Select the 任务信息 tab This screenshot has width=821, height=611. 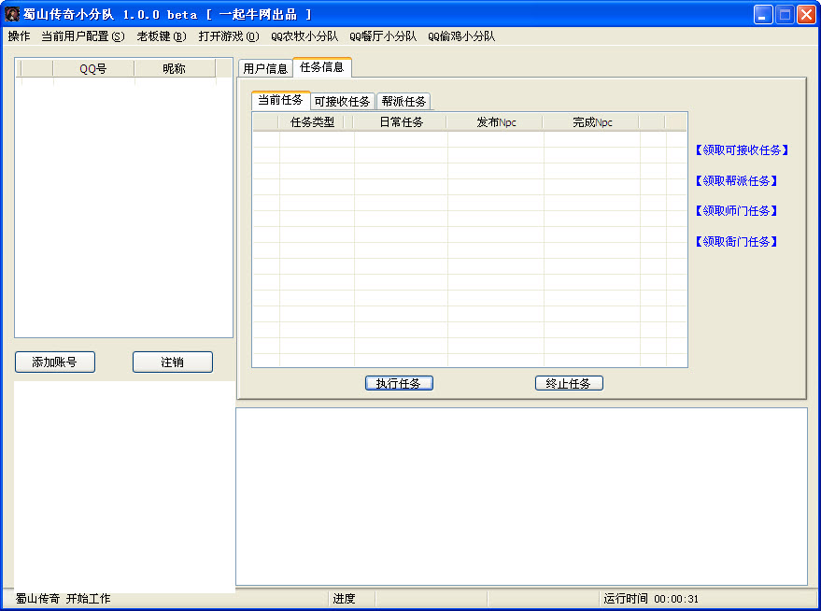pyautogui.click(x=322, y=67)
